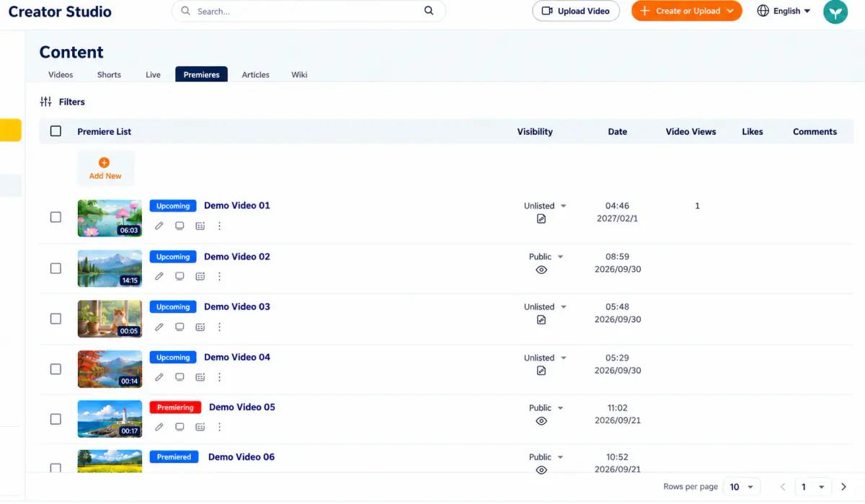Viewport: 865px width, 504px height.
Task: Click the Filters sliders icon
Action: (46, 102)
